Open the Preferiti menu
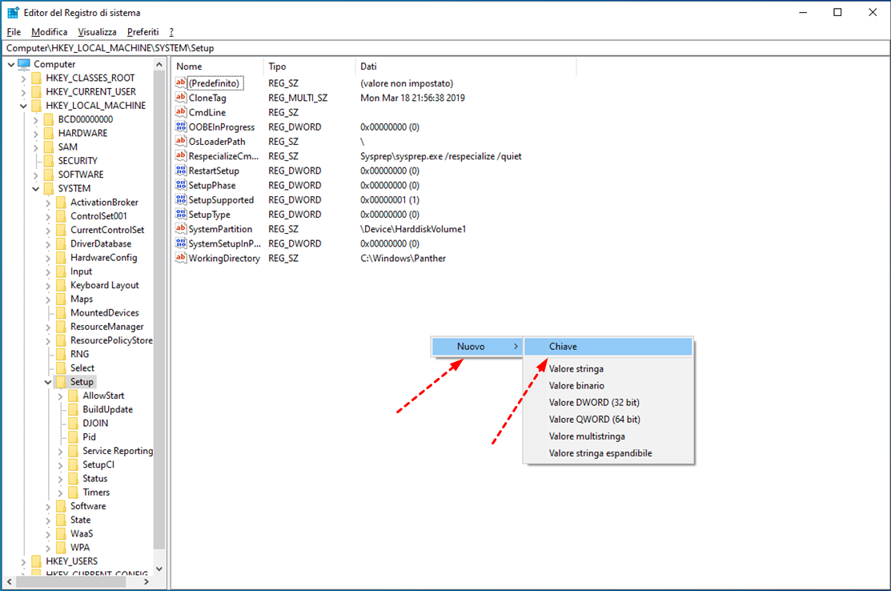The width and height of the screenshot is (891, 591). (142, 32)
